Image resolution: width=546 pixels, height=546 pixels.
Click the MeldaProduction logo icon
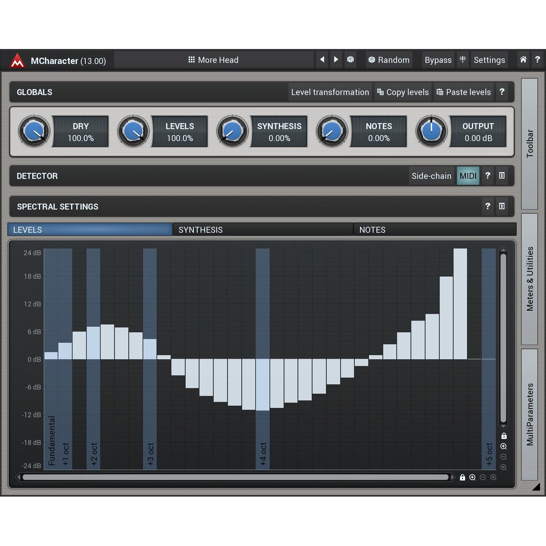[17, 60]
